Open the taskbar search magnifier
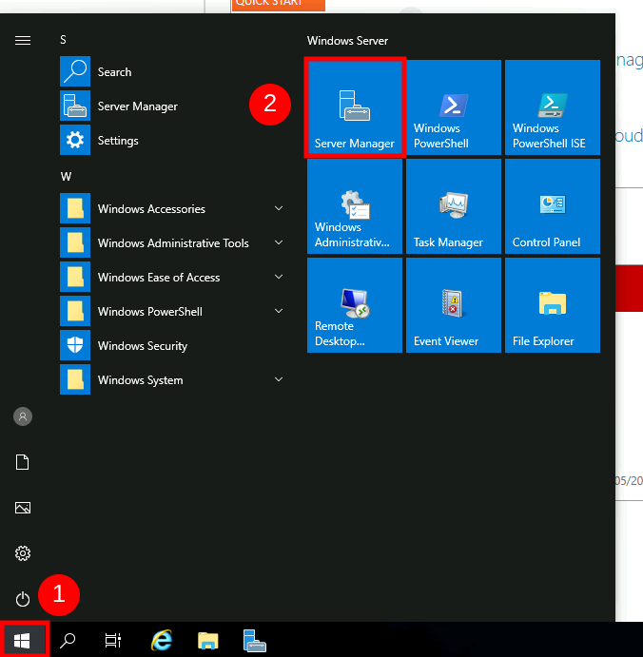This screenshot has width=643, height=657. pyautogui.click(x=68, y=640)
